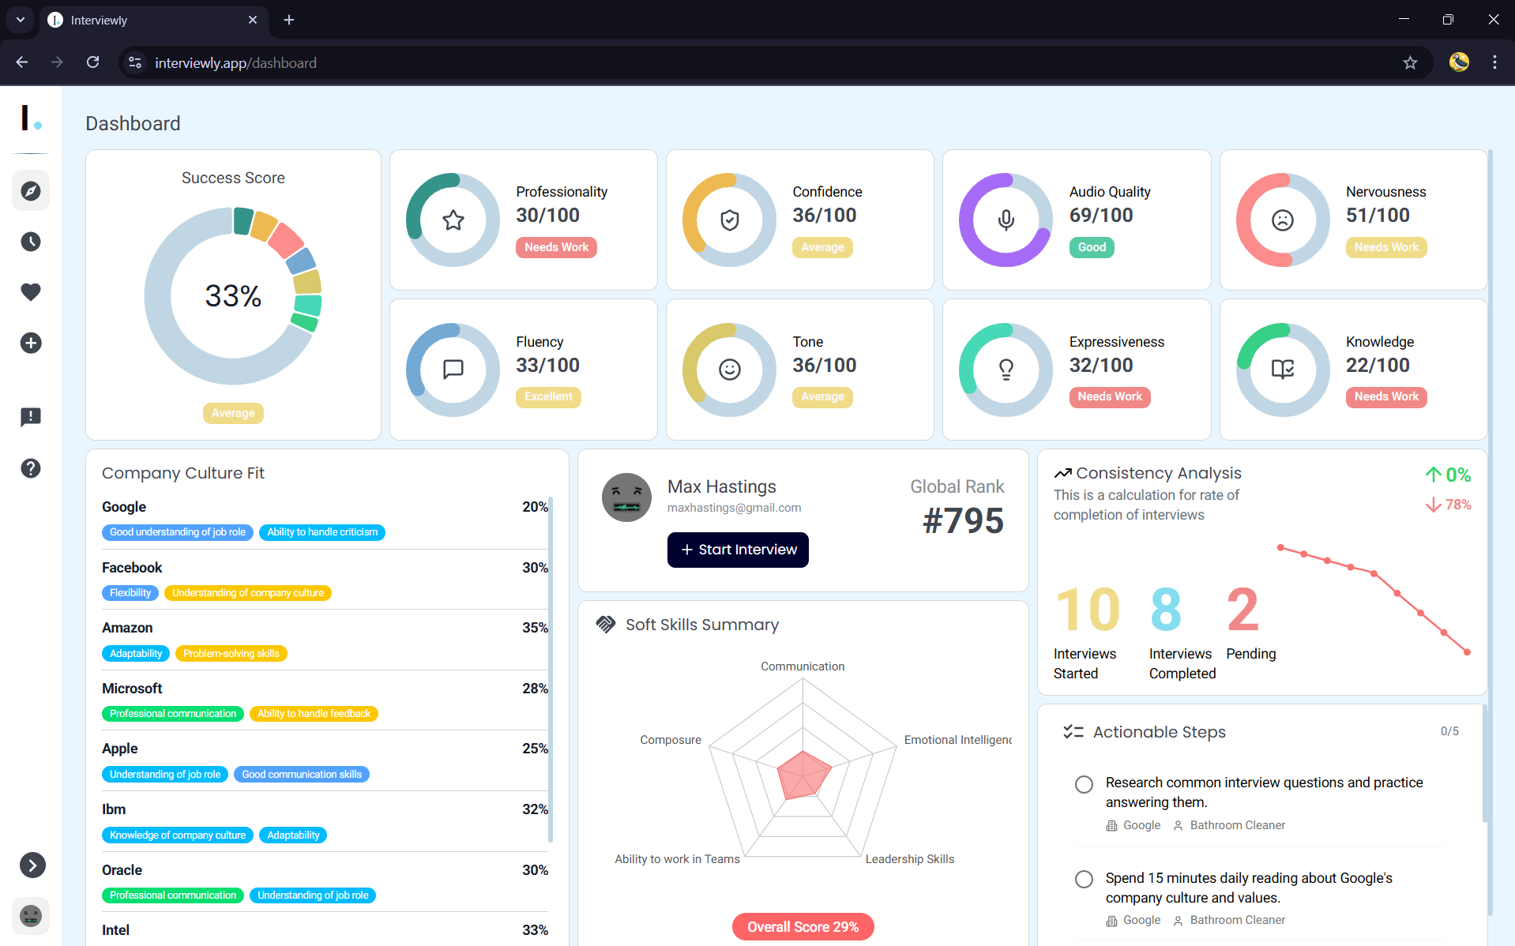Open the compass explore icon in sidebar
The width and height of the screenshot is (1515, 946).
(x=31, y=191)
